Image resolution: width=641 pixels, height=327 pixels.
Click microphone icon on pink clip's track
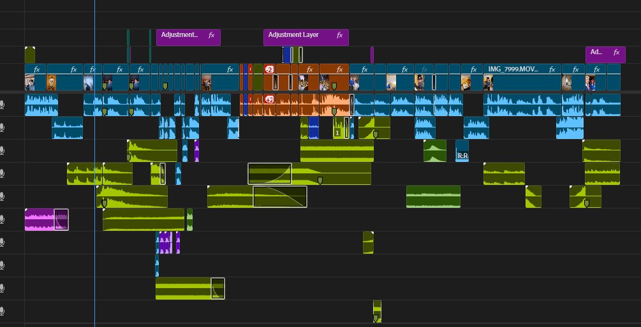tap(2, 220)
